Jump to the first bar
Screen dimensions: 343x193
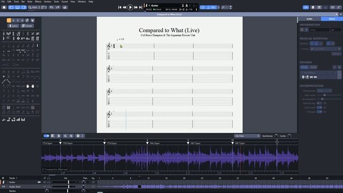(x=120, y=7)
